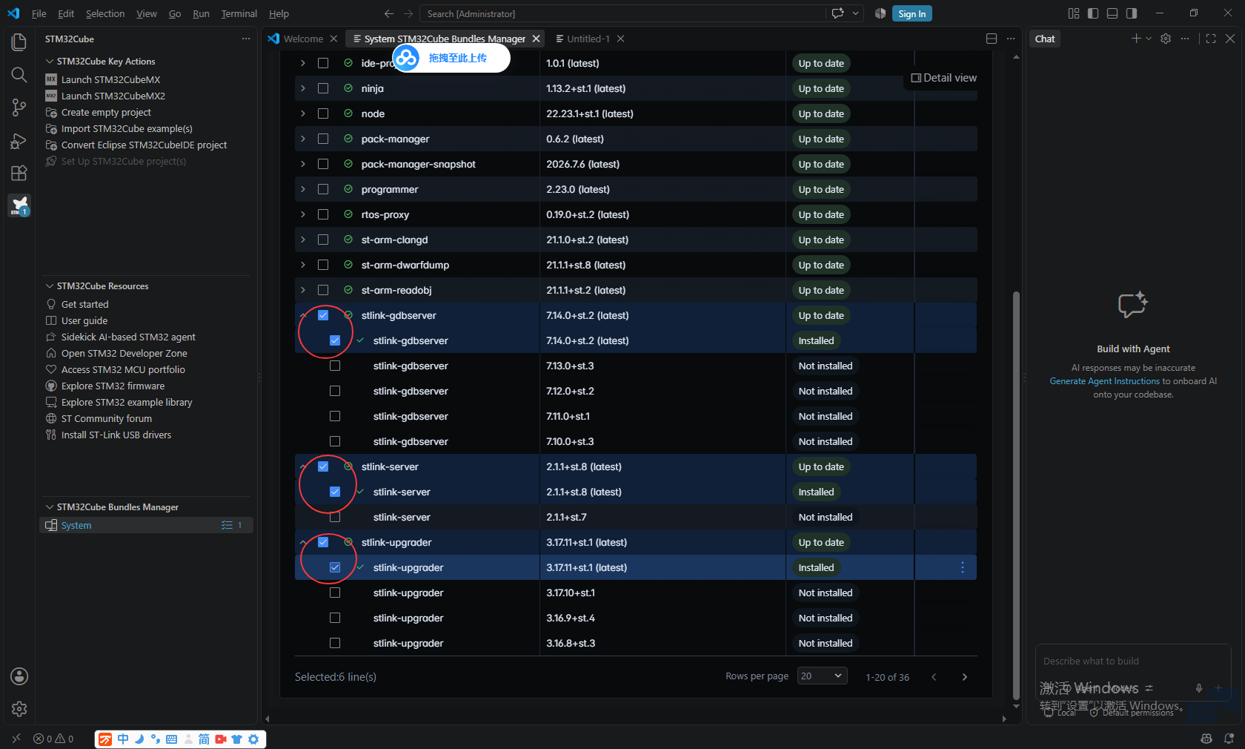Maximize the Chat panel
Image resolution: width=1245 pixels, height=749 pixels.
1211,39
